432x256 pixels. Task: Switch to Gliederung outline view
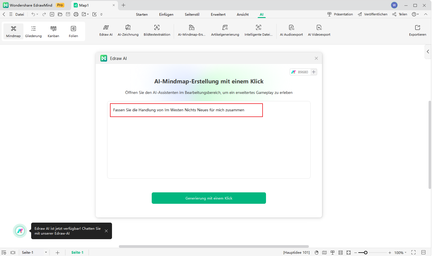[x=33, y=31]
